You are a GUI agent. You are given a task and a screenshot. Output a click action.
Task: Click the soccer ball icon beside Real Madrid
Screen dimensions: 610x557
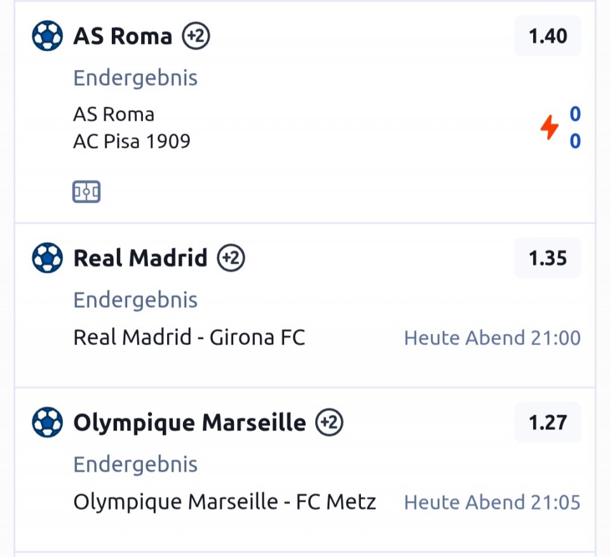[48, 258]
